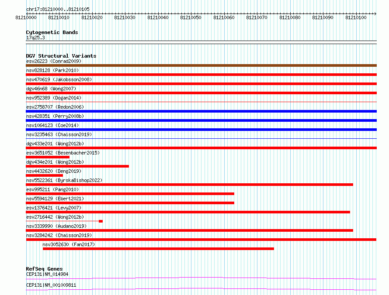Select the nsv828128 (Park2010) label
Viewport: 389px width, 295px height.
point(52,70)
